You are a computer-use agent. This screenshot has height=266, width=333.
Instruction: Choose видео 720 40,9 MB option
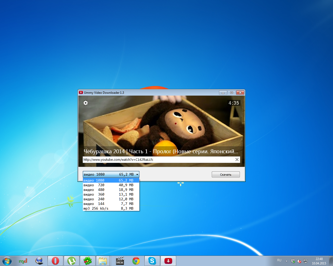point(111,185)
